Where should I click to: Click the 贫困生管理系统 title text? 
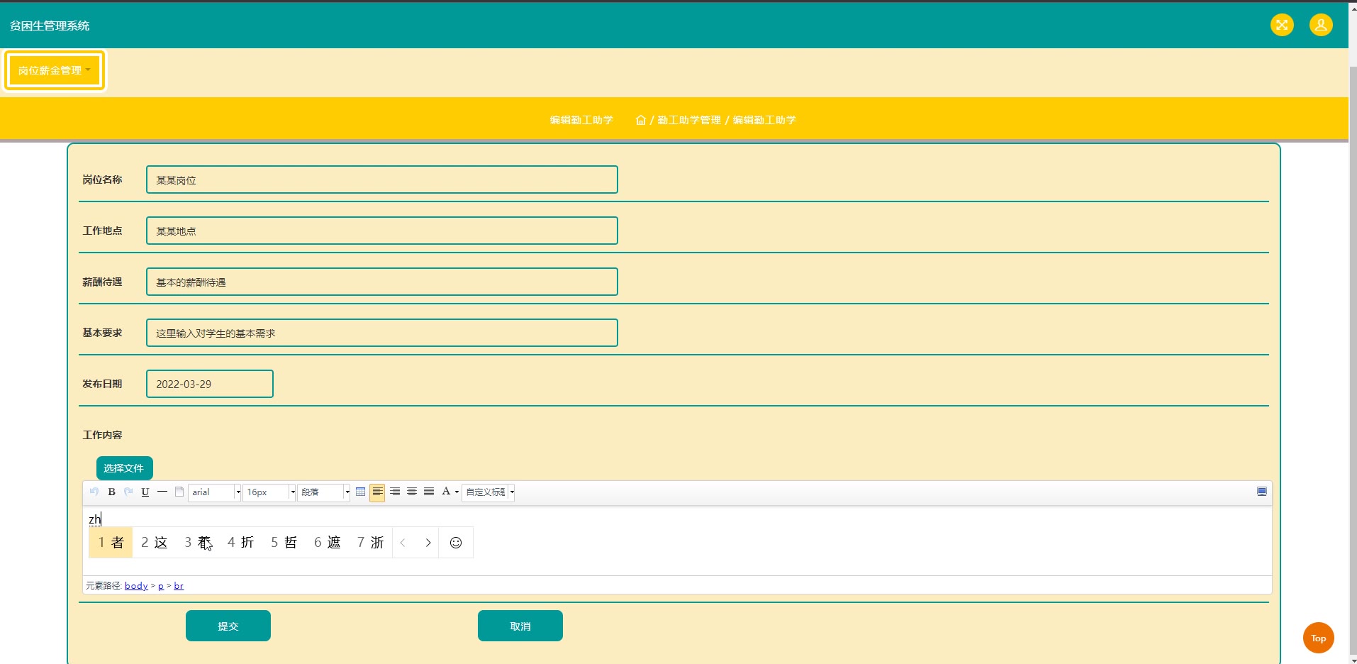50,26
